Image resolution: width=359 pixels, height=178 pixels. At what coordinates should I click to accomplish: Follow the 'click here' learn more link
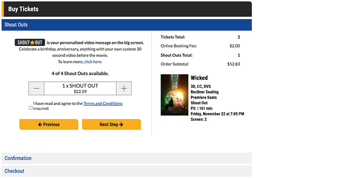click(93, 62)
